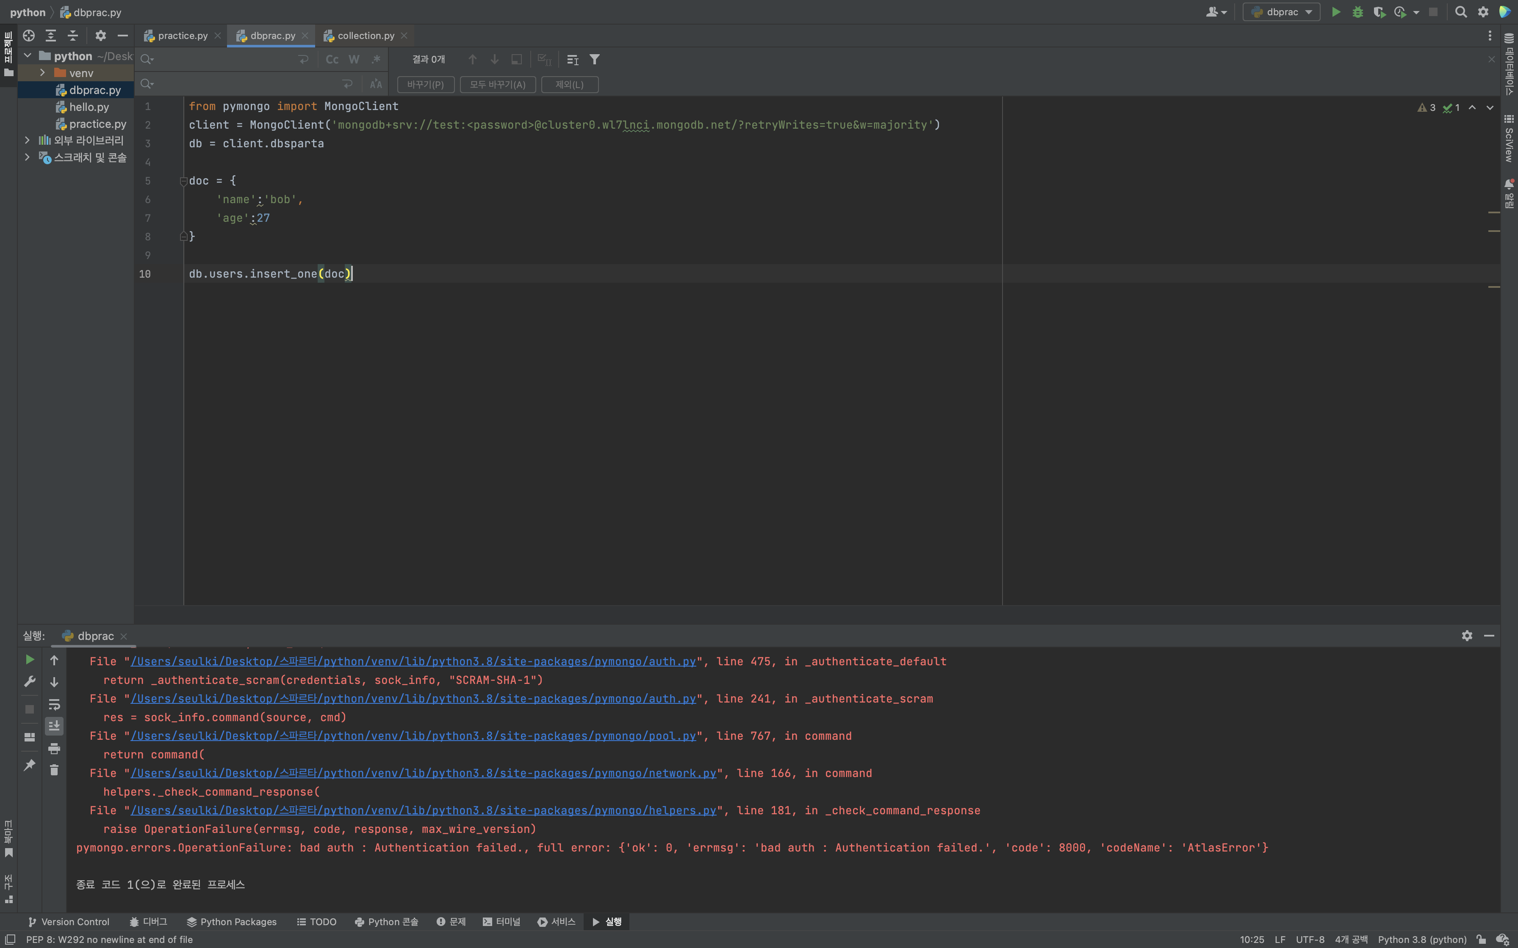Open the TODO tool tab

[x=317, y=922]
